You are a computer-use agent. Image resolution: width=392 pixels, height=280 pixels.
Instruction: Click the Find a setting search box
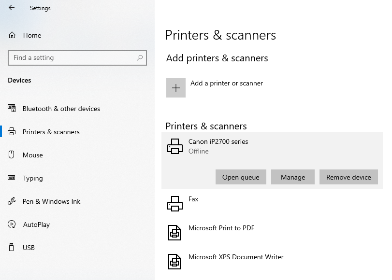coord(73,57)
